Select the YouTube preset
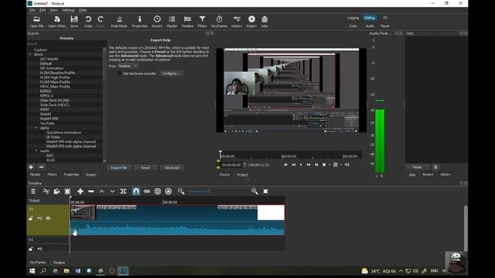The height and width of the screenshot is (278, 495). [x=47, y=124]
